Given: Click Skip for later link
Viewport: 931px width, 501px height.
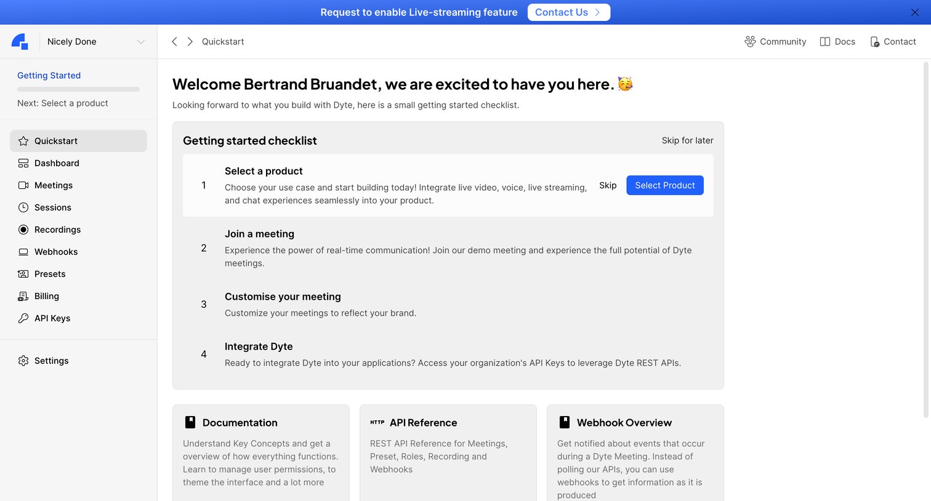Looking at the screenshot, I should click(x=687, y=140).
